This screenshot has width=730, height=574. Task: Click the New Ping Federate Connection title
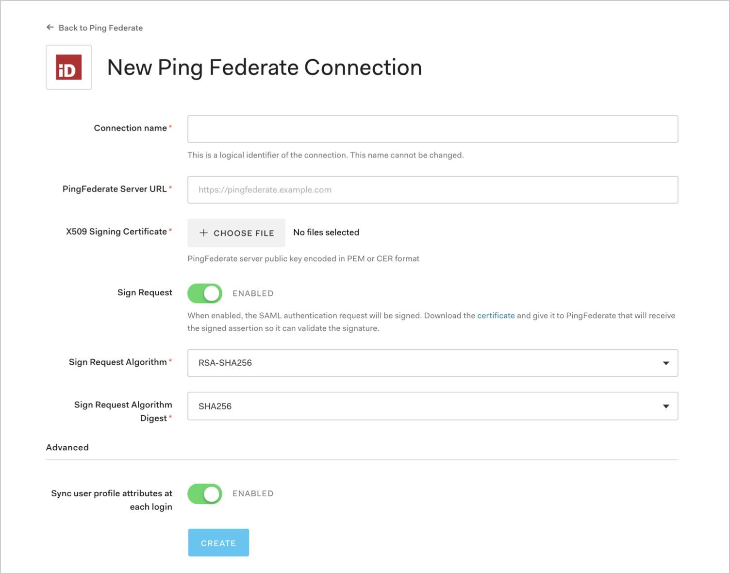pos(264,68)
